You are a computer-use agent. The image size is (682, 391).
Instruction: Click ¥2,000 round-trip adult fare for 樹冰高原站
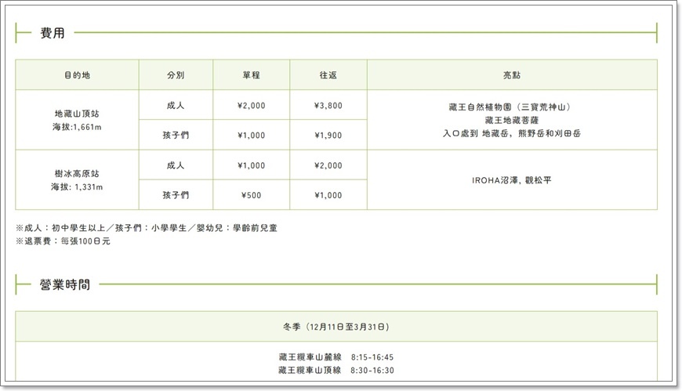click(328, 165)
